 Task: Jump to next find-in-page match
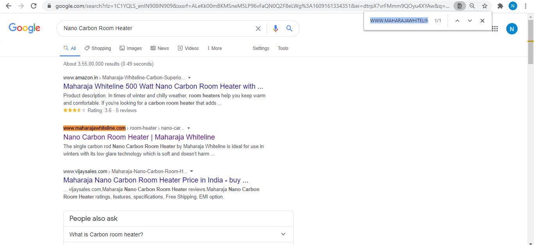(x=470, y=21)
